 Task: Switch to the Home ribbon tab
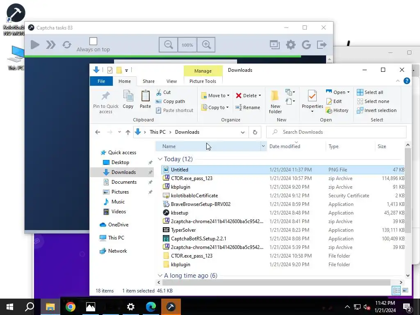tap(125, 81)
